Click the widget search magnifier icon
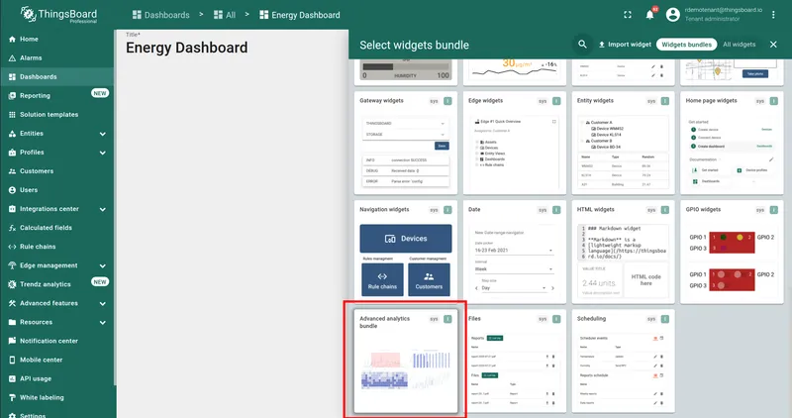792x418 pixels. (582, 45)
